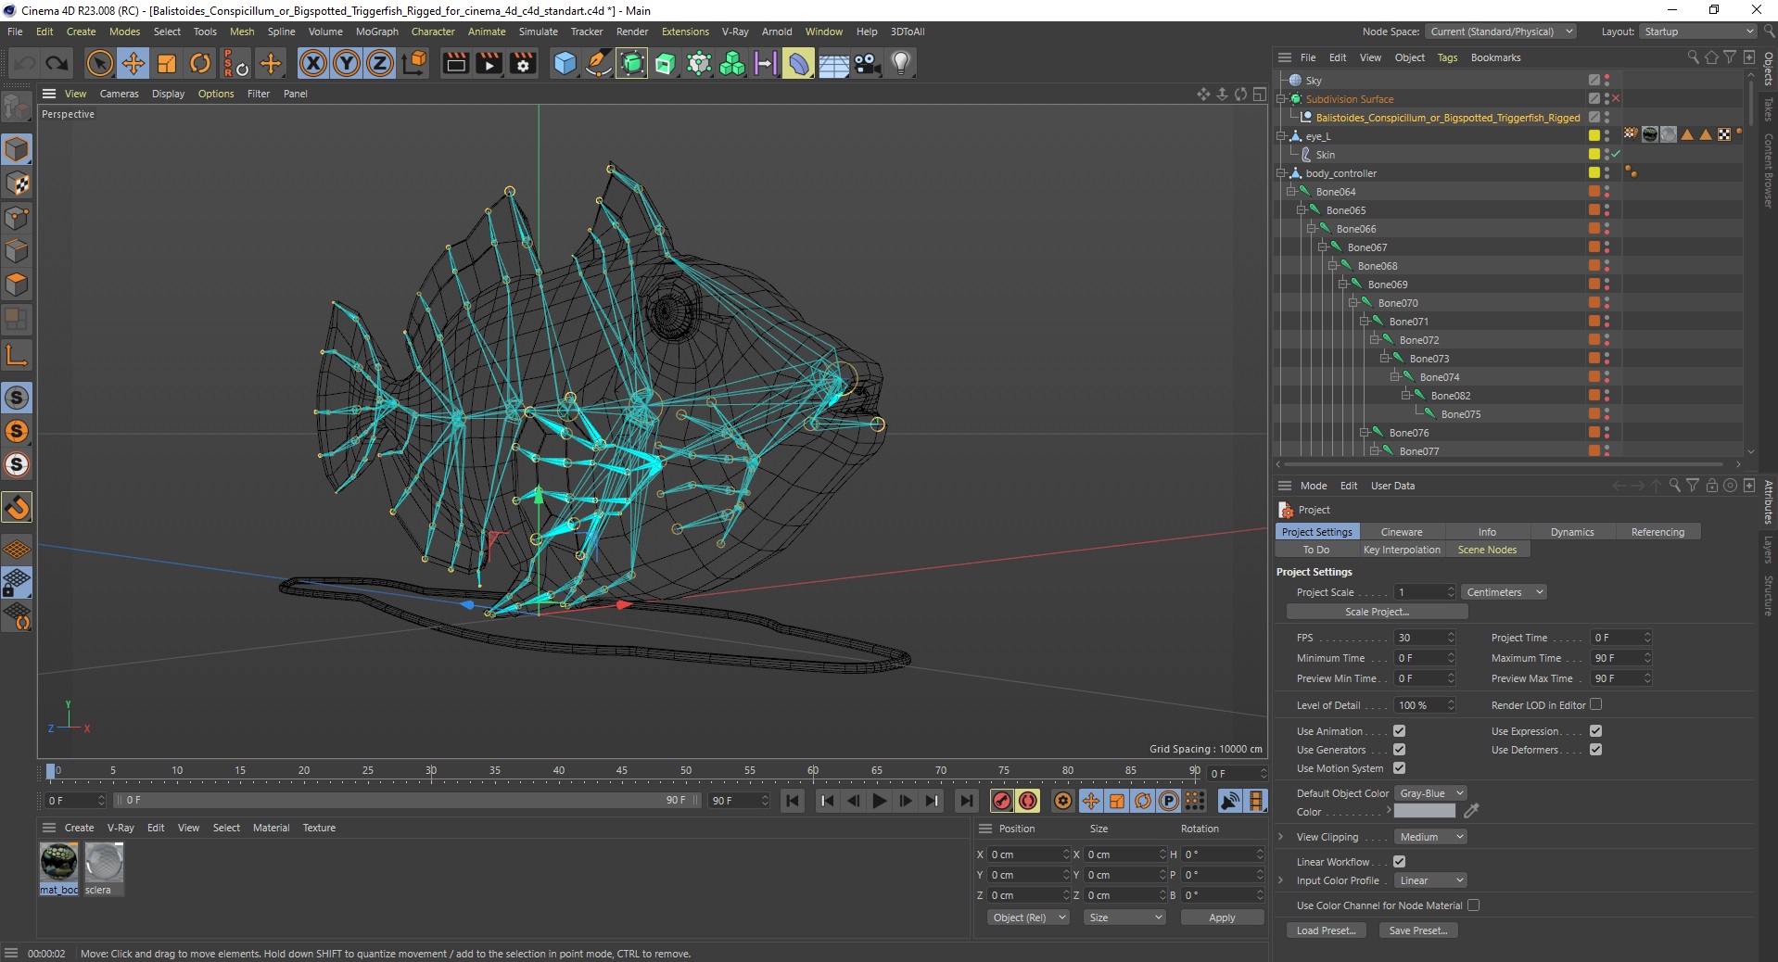Viewport: 1778px width, 962px height.
Task: Toggle Use Animation checkbox
Action: pyautogui.click(x=1399, y=731)
